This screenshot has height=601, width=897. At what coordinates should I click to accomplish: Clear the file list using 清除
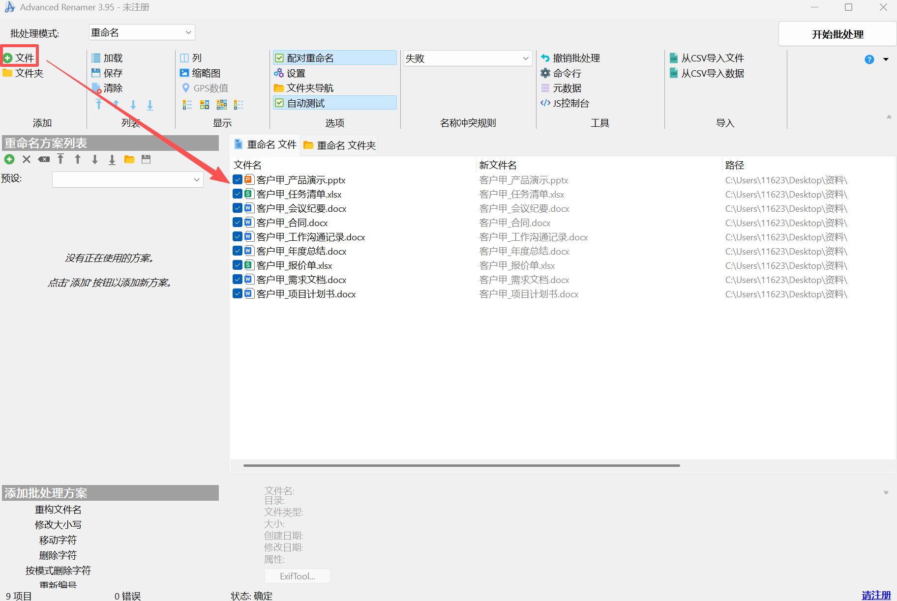coord(107,88)
